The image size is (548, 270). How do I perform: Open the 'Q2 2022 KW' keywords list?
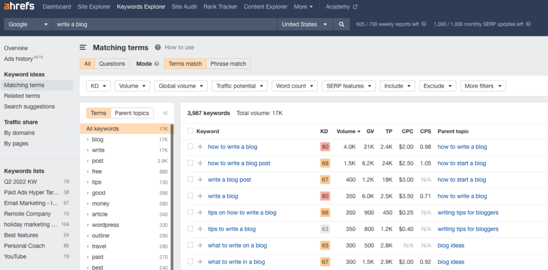(x=20, y=182)
